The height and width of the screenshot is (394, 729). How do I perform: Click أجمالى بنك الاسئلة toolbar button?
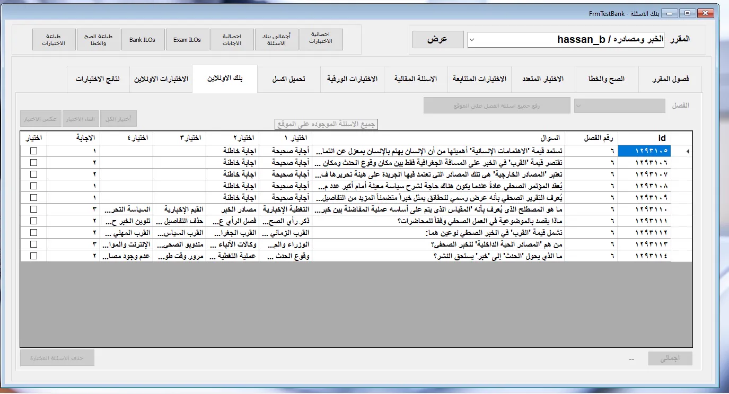click(276, 40)
